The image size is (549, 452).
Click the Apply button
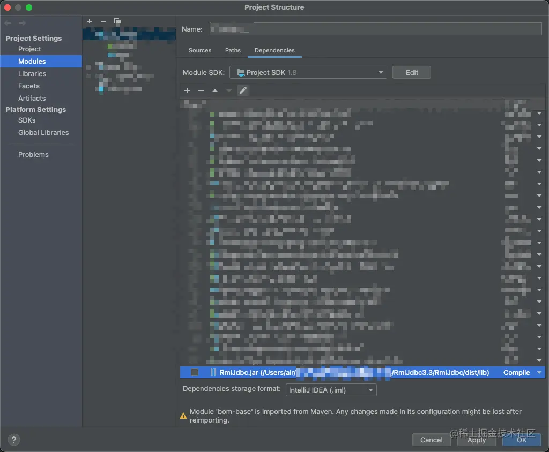coord(477,440)
